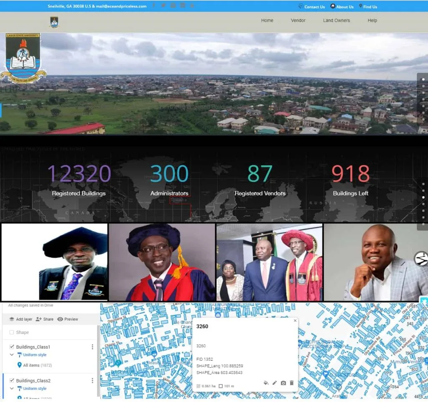
Task: Click the 87 Registered Vendors counter
Action: coord(260,180)
